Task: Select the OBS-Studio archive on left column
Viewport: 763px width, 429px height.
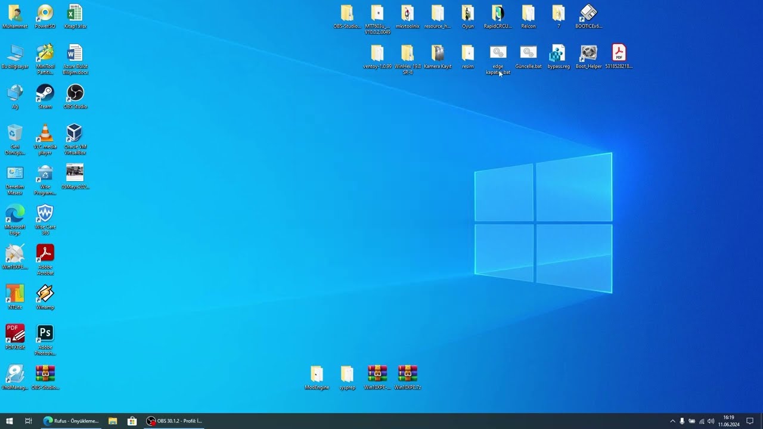Action: [x=45, y=377]
